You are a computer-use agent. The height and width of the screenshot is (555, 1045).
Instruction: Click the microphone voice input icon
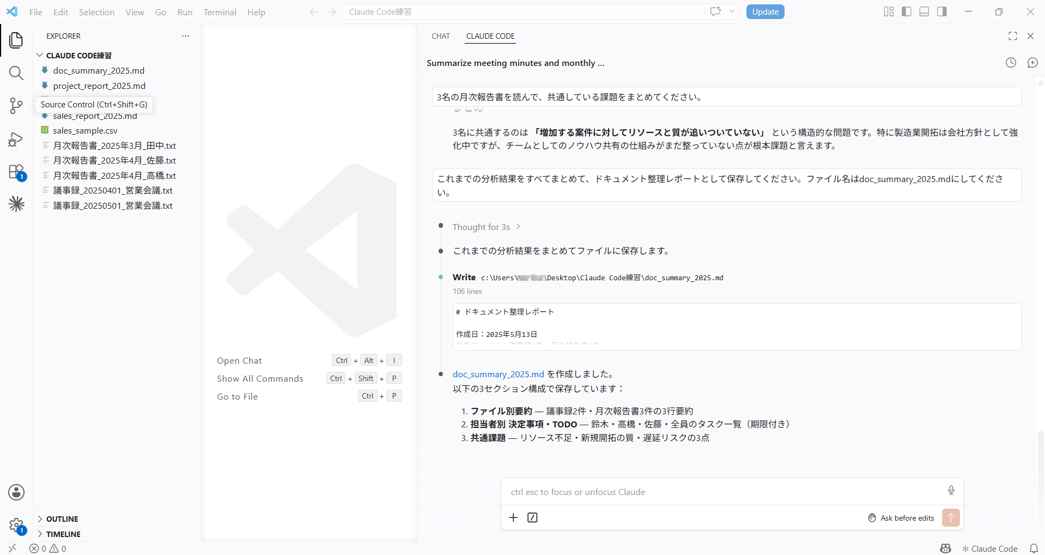[x=951, y=490]
